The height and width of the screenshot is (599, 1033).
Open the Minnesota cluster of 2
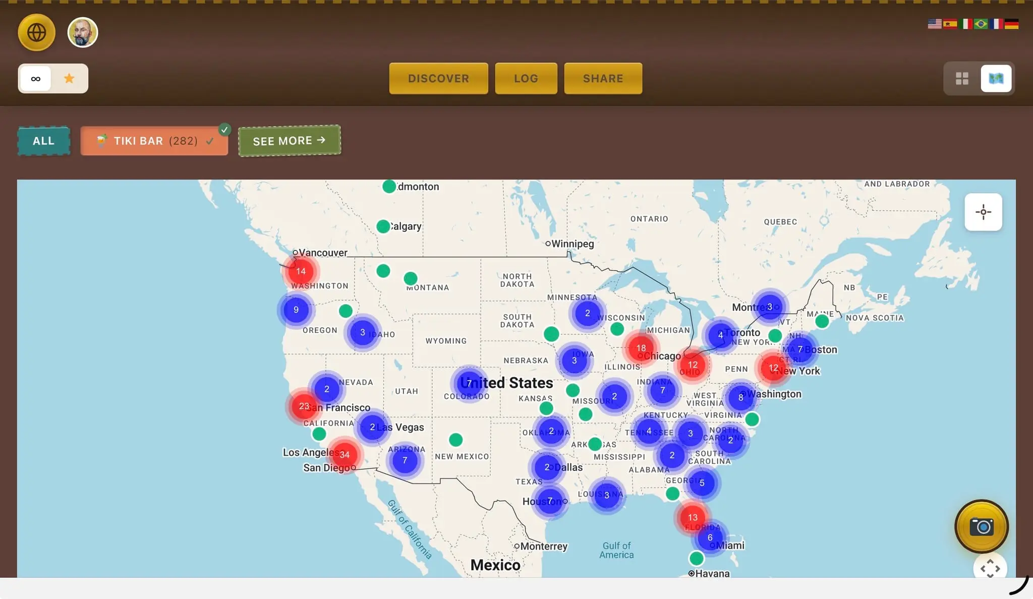pos(587,314)
